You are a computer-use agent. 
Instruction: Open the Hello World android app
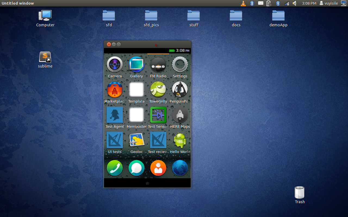180,140
